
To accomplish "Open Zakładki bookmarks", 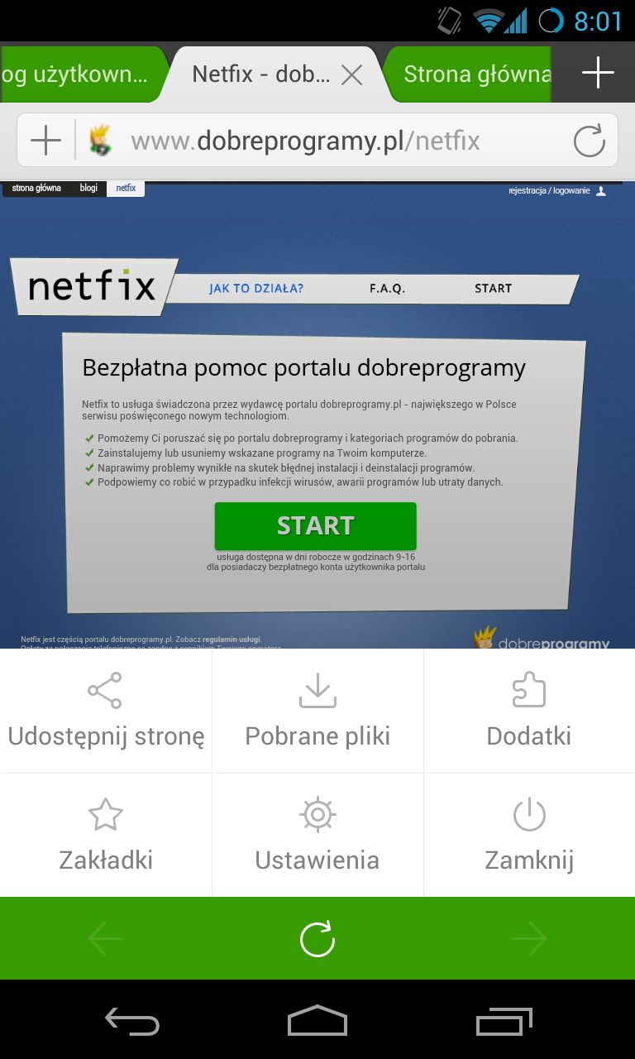I will [x=106, y=835].
